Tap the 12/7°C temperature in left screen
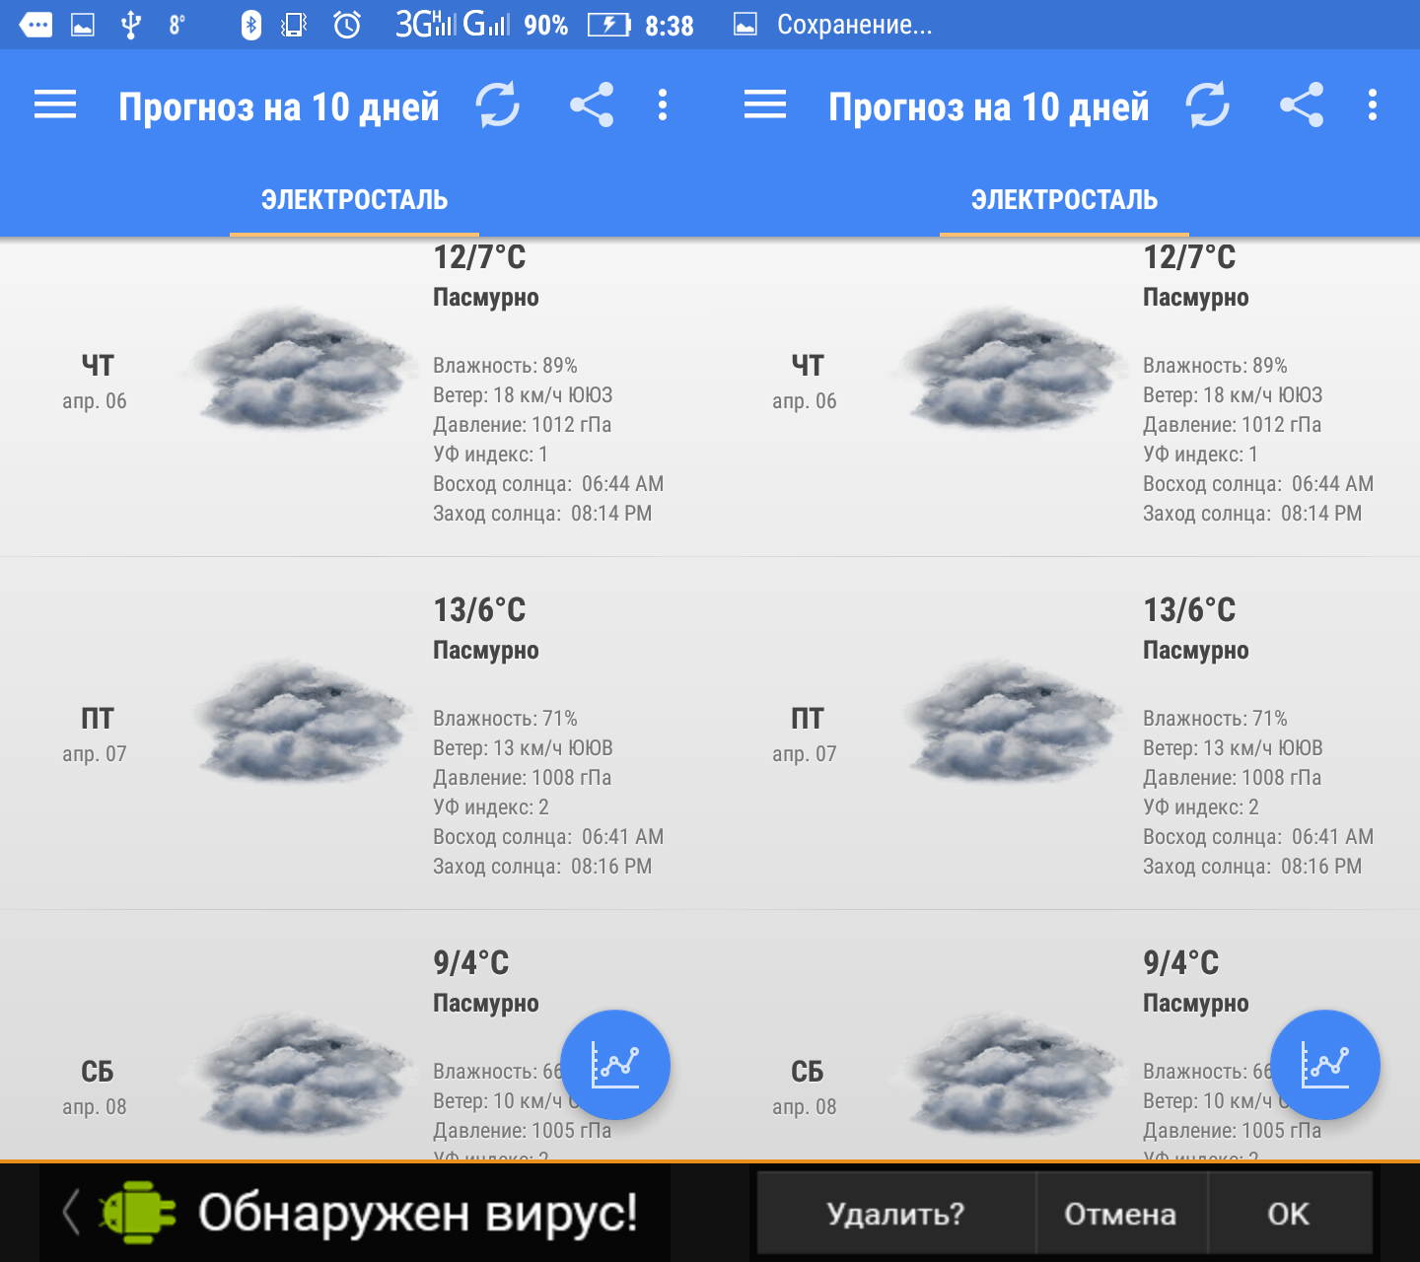 click(480, 257)
